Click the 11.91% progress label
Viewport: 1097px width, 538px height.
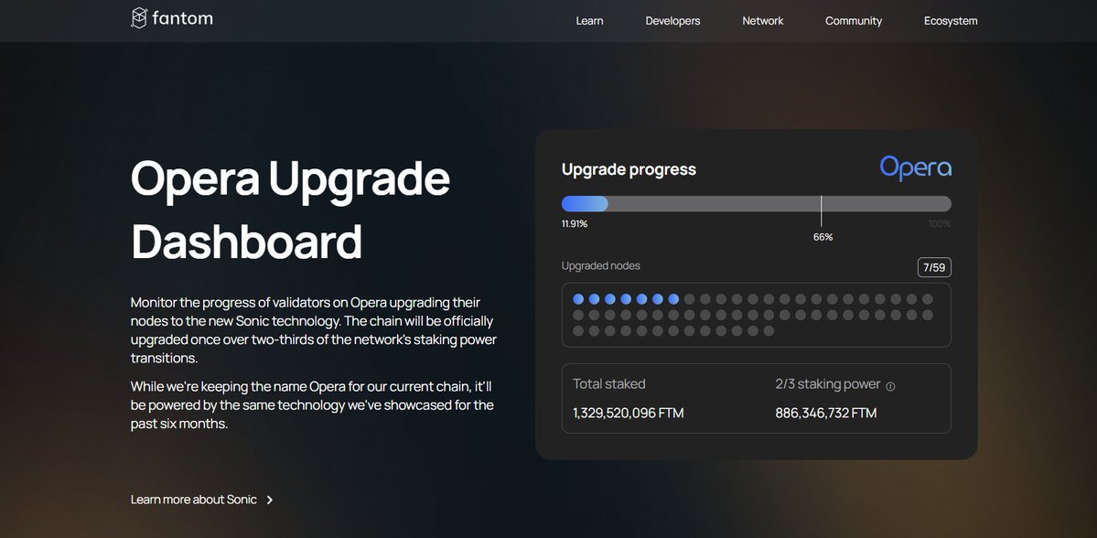574,224
